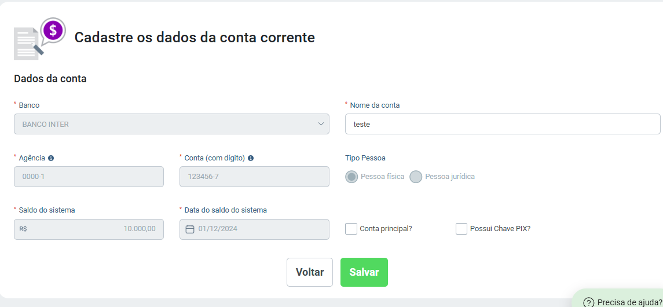Click the Saldo do sistema amount field
Image resolution: width=663 pixels, height=307 pixels.
coord(89,229)
